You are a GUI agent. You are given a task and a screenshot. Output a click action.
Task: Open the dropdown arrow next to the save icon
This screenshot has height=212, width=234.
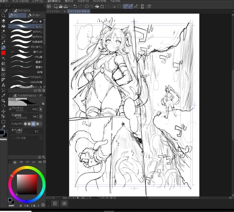[x=70, y=6]
